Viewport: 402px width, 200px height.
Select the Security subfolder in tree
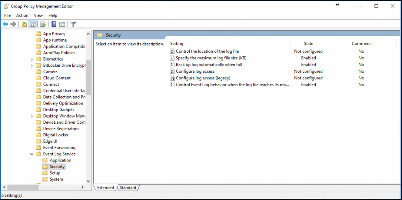tap(57, 167)
